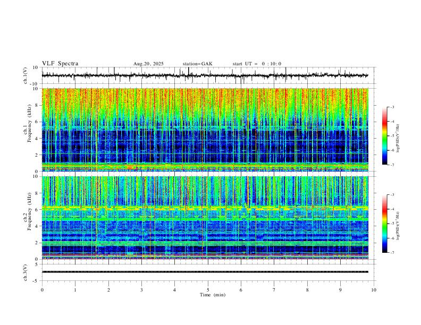Screen dimensions: 421x325
Task: Click the time axis tick label "0"
Action: pyautogui.click(x=42, y=290)
